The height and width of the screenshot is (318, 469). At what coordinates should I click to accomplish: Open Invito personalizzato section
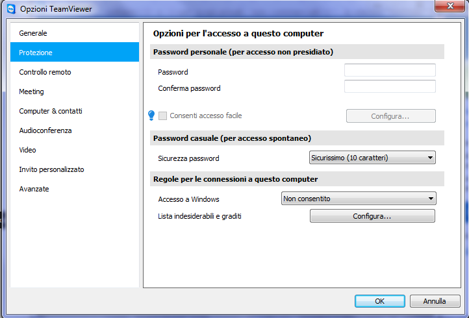click(52, 169)
